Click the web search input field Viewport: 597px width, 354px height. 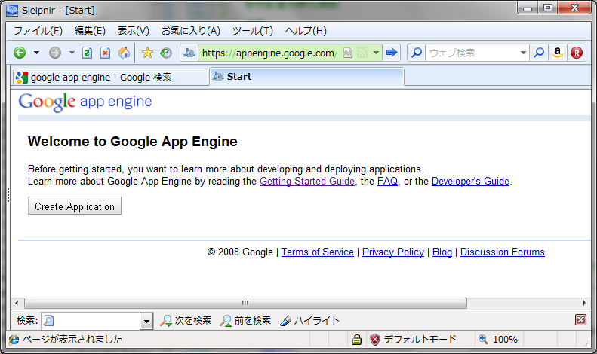472,53
